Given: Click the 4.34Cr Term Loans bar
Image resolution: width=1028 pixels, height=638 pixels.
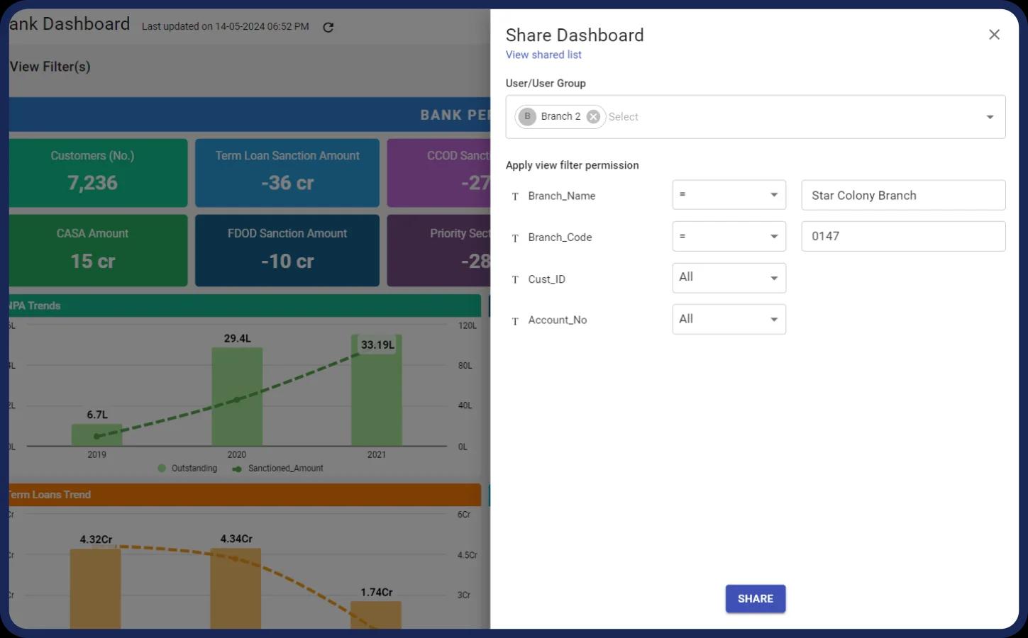Looking at the screenshot, I should [x=236, y=588].
